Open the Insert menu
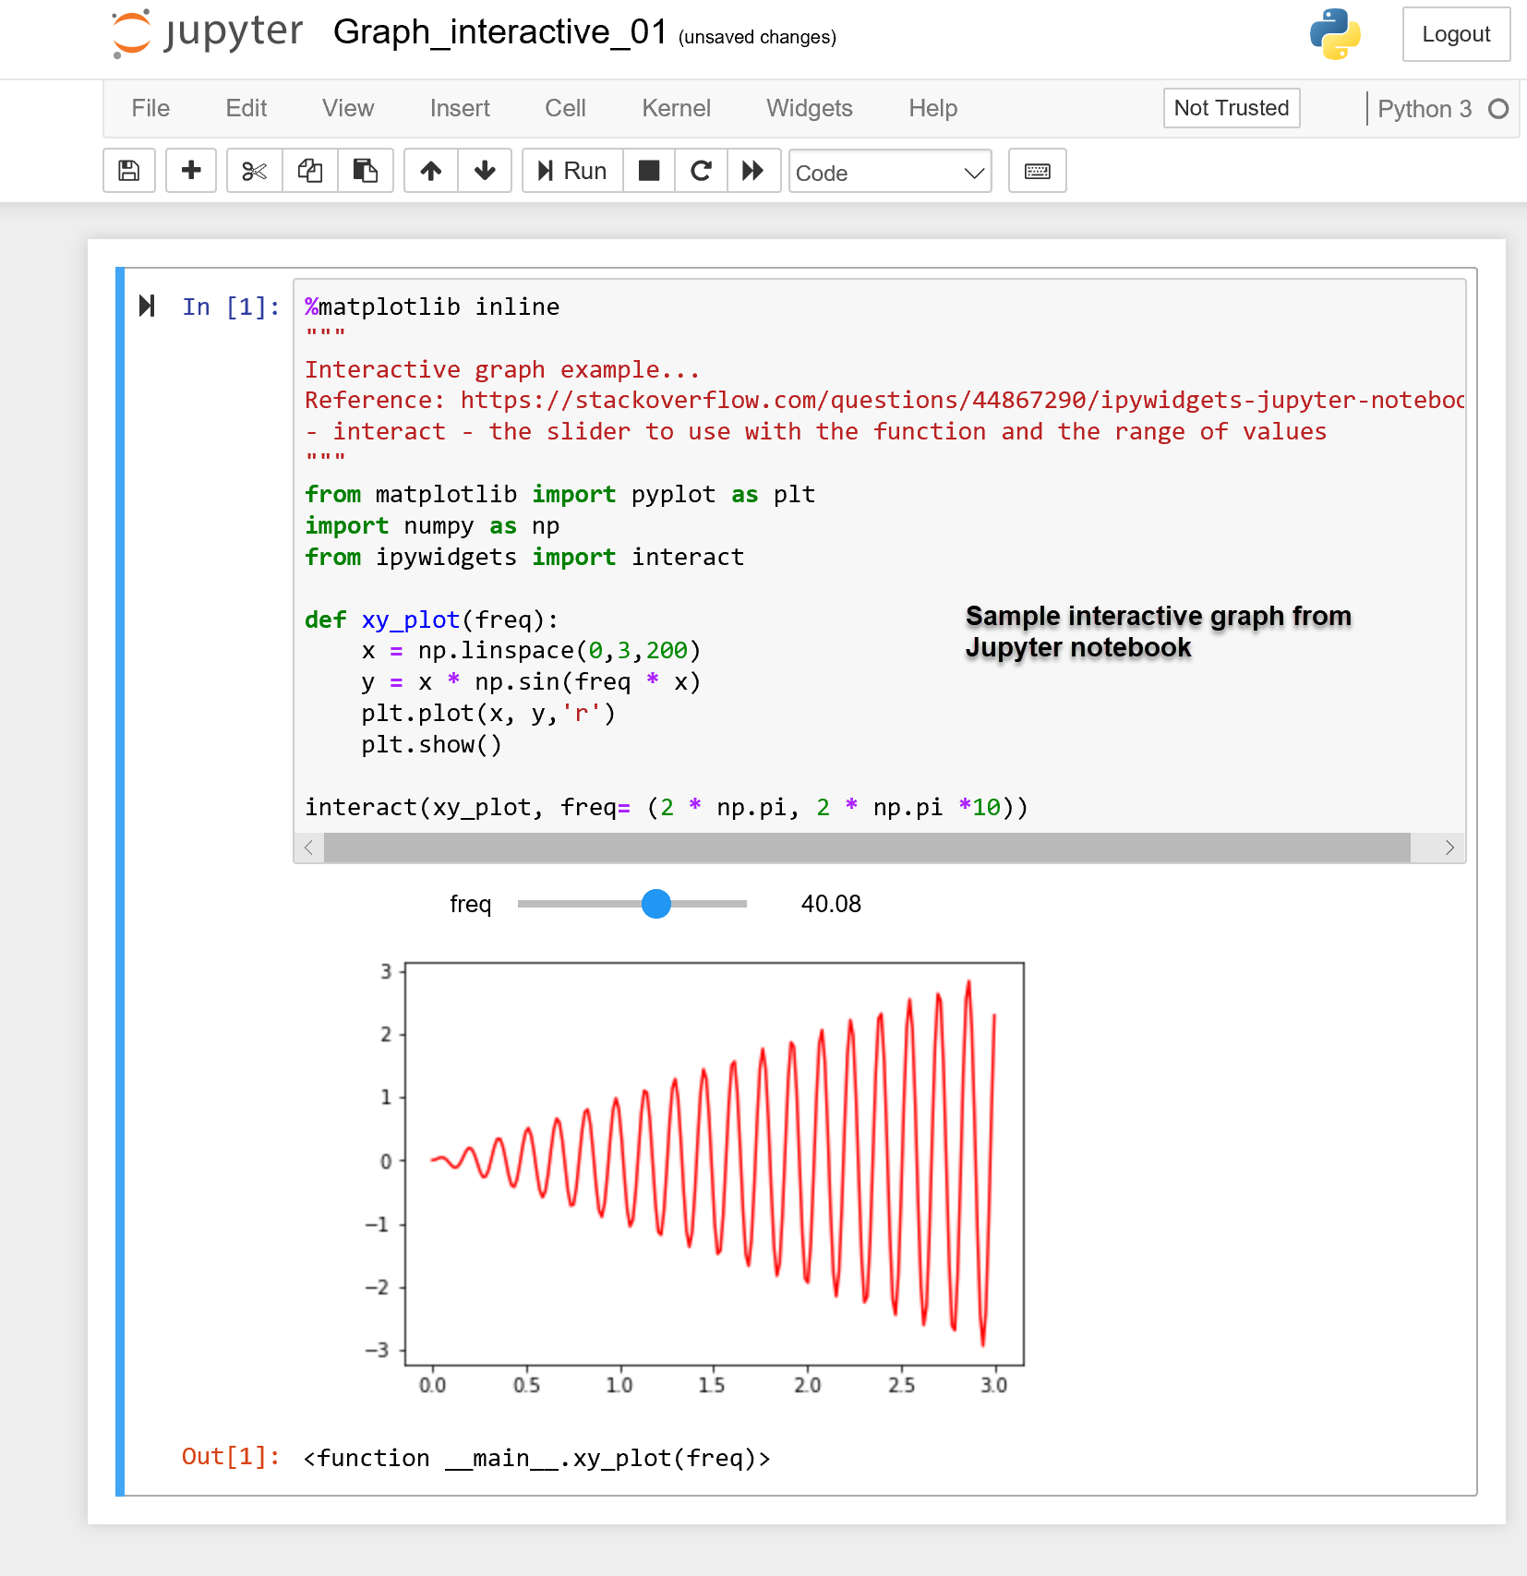1527x1576 pixels. [460, 108]
